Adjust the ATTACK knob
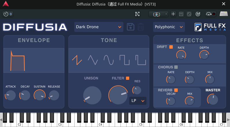Viewport: 230px width, 127px height. coord(10,95)
